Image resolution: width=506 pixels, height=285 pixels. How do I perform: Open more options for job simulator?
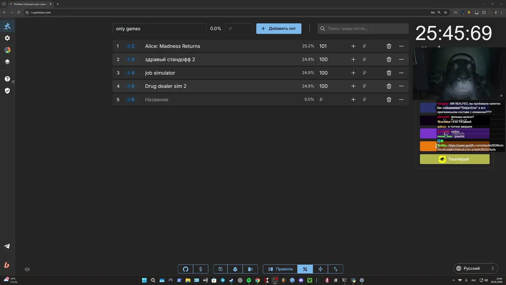tap(401, 73)
